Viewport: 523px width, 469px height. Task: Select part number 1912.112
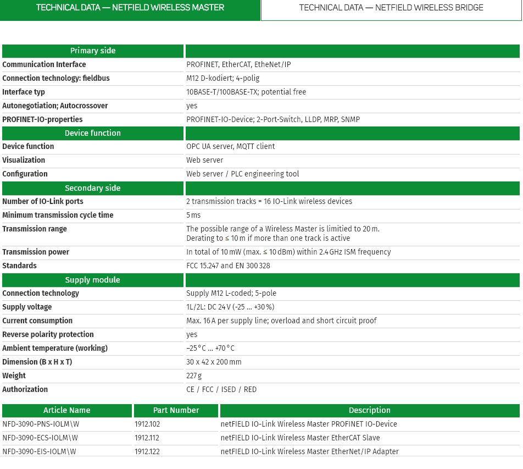pos(147,438)
